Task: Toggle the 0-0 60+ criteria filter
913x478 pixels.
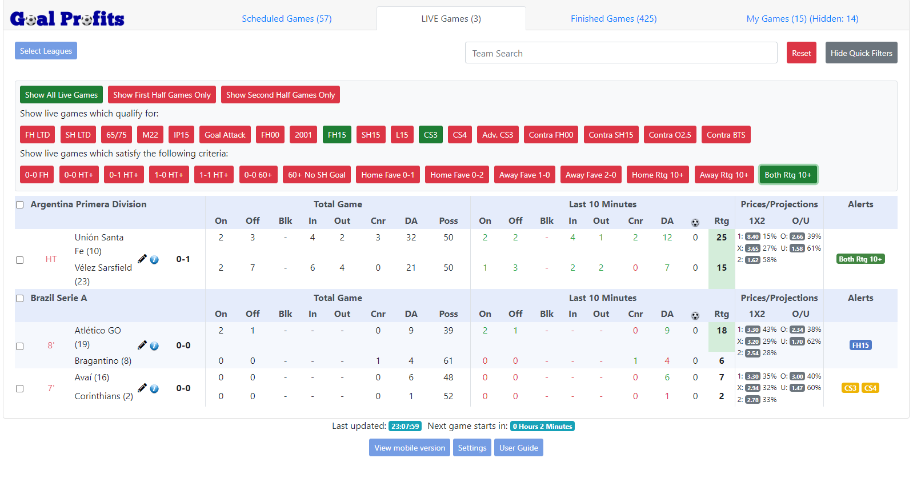Action: coord(258,175)
